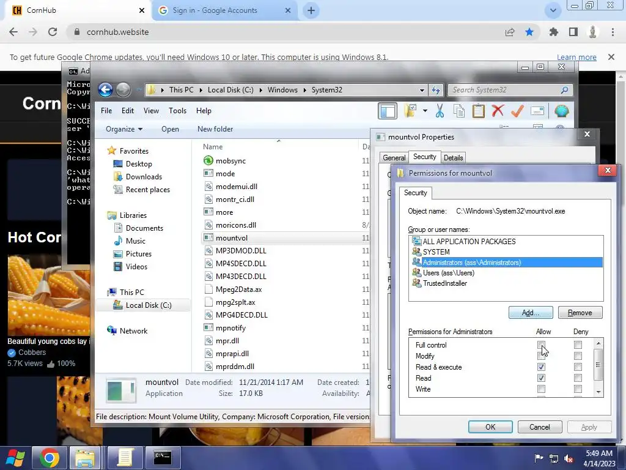Open Folder Options toolbar icon
This screenshot has width=626, height=470.
(410, 111)
